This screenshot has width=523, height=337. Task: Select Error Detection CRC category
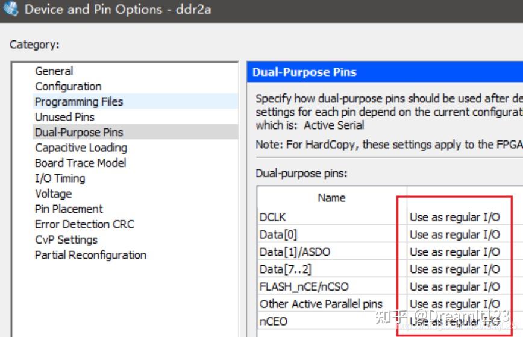click(84, 224)
